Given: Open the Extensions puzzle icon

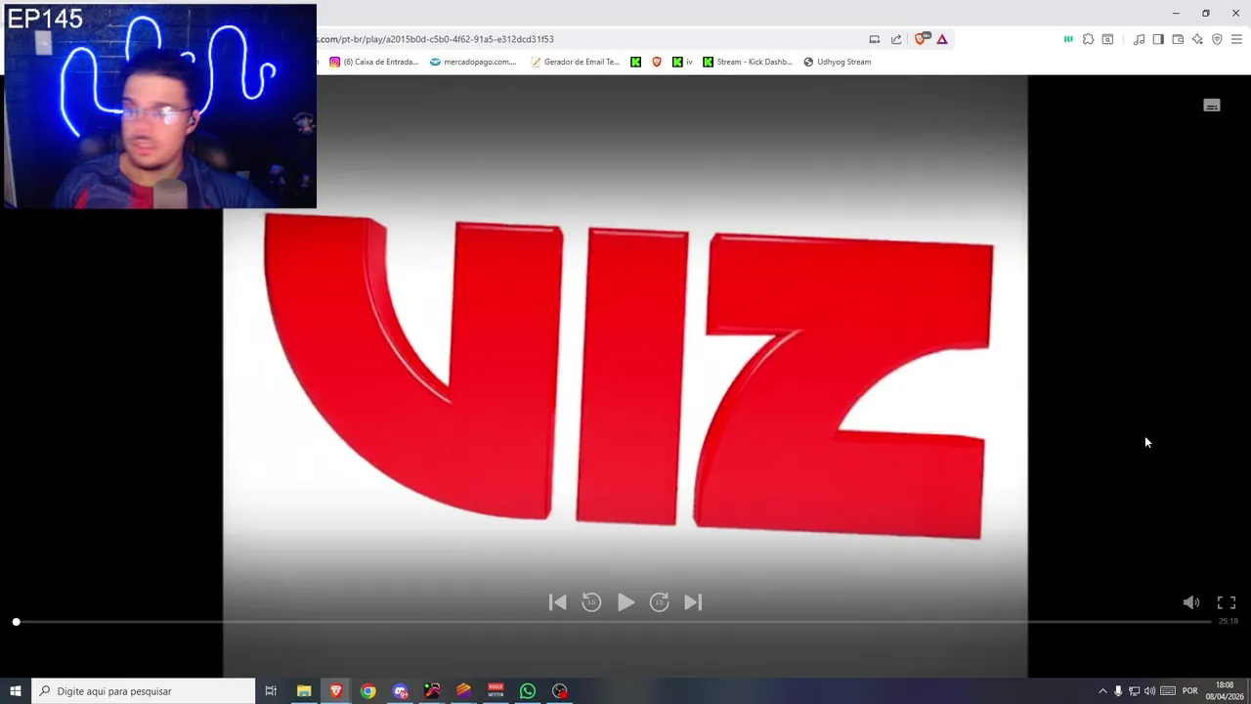Looking at the screenshot, I should pyautogui.click(x=1088, y=39).
